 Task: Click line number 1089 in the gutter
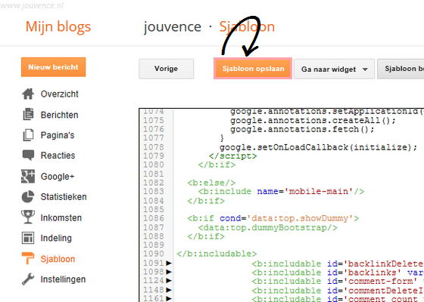pyautogui.click(x=153, y=245)
